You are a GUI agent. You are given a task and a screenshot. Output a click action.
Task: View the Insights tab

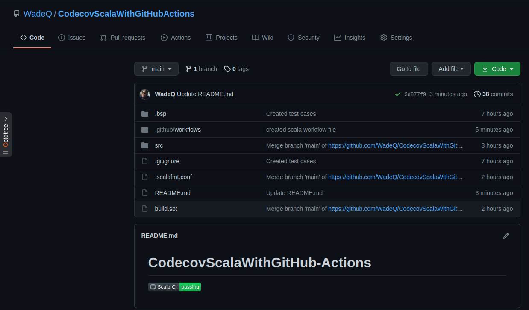click(350, 38)
